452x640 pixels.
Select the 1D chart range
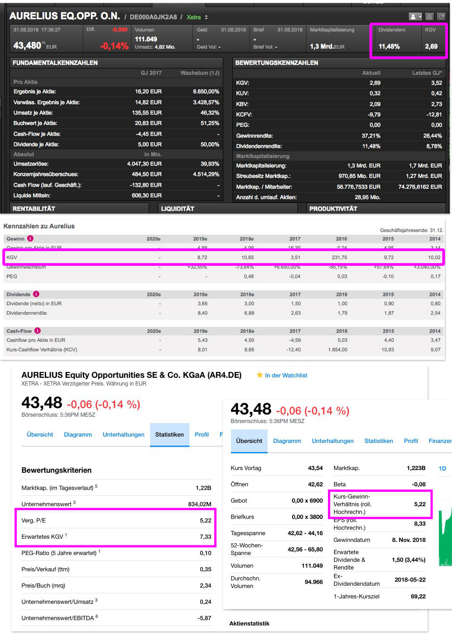[x=443, y=468]
